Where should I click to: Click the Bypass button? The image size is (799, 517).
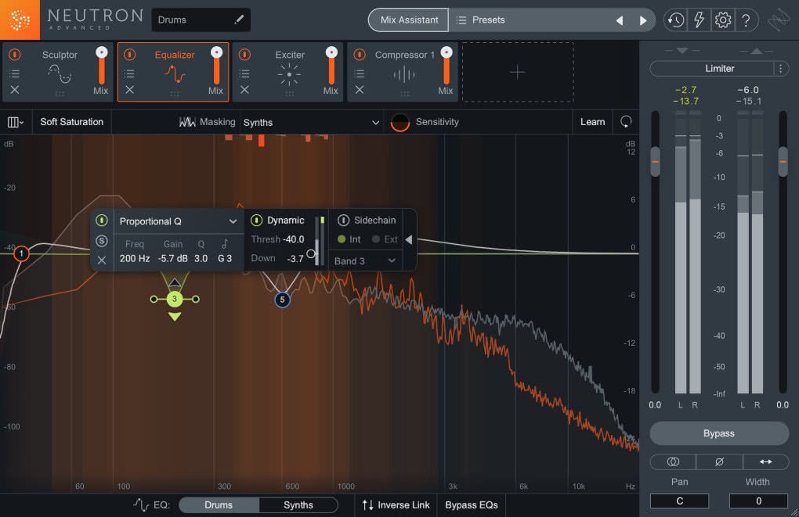click(719, 433)
